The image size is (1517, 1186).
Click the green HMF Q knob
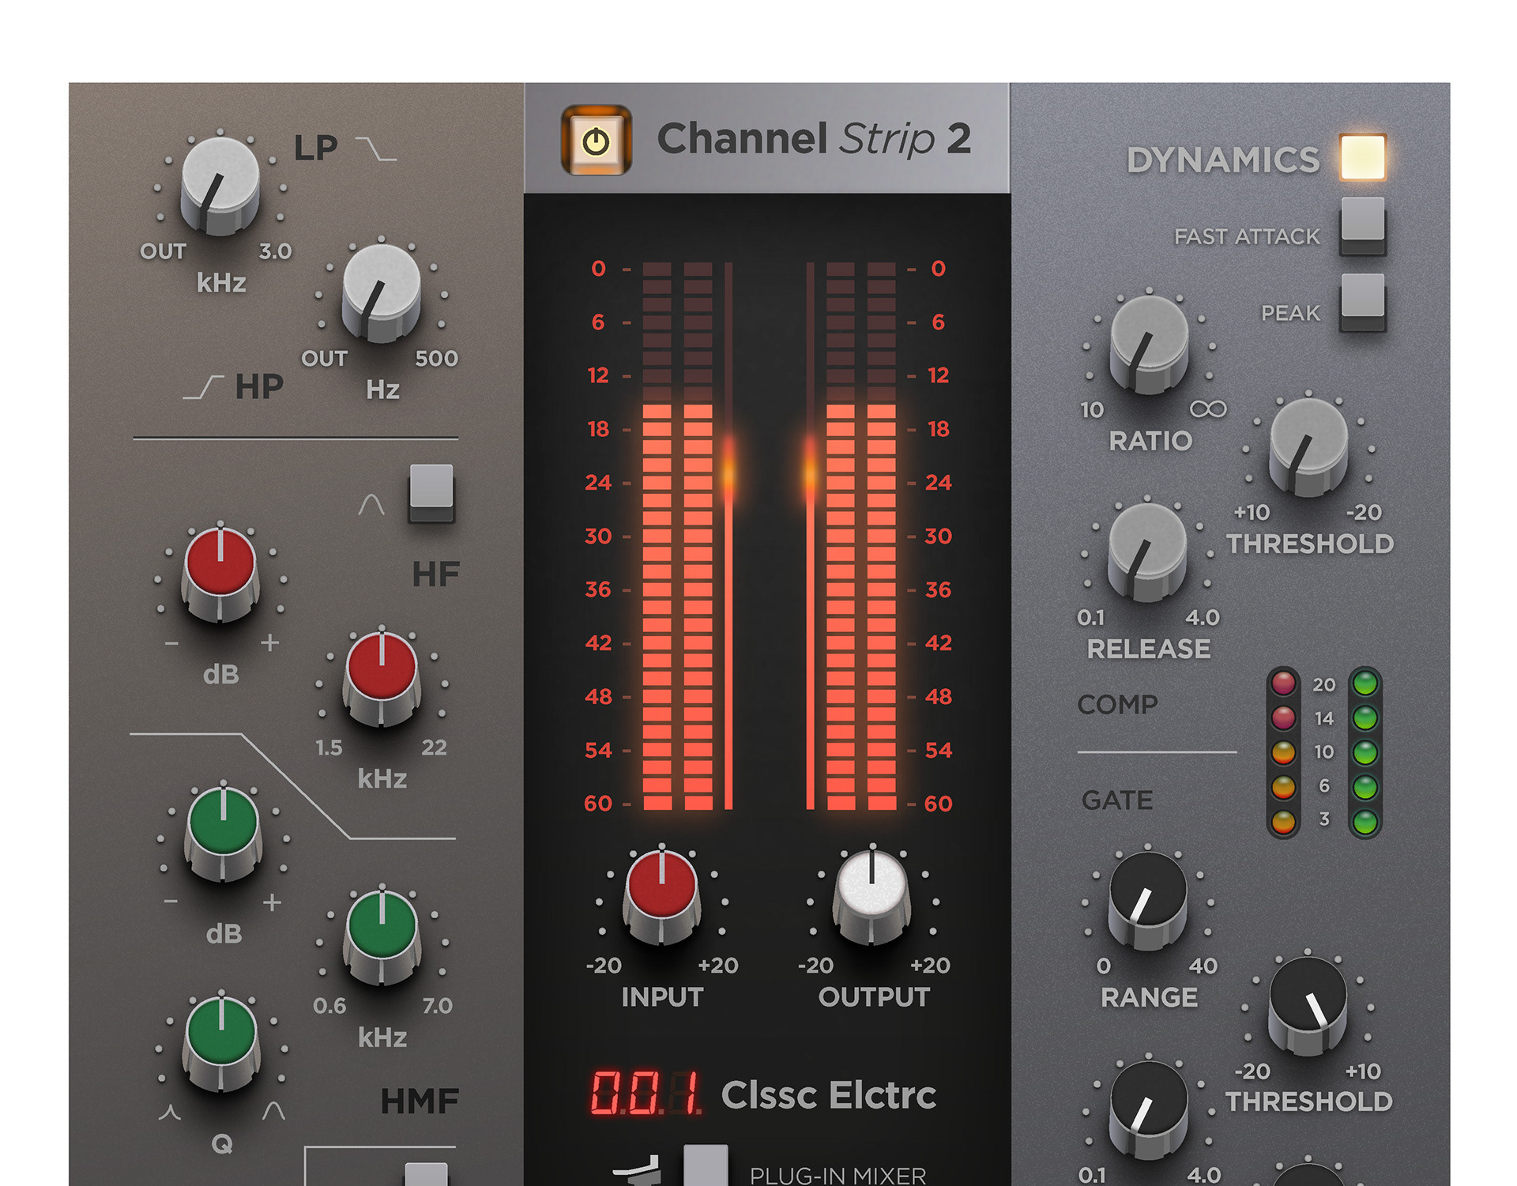[222, 1044]
